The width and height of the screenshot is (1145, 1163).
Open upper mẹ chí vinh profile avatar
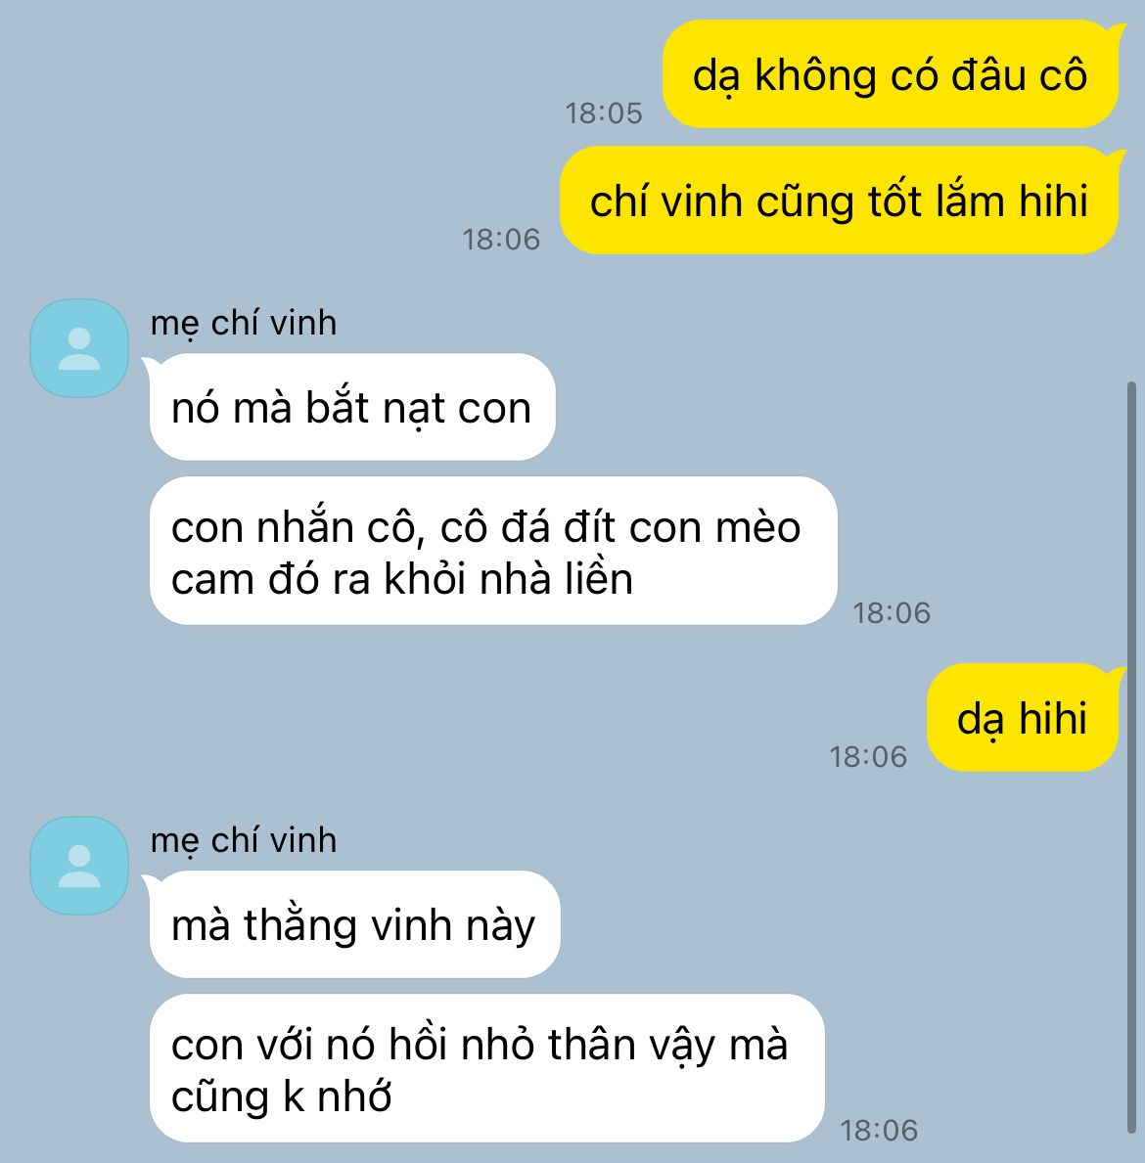[79, 348]
